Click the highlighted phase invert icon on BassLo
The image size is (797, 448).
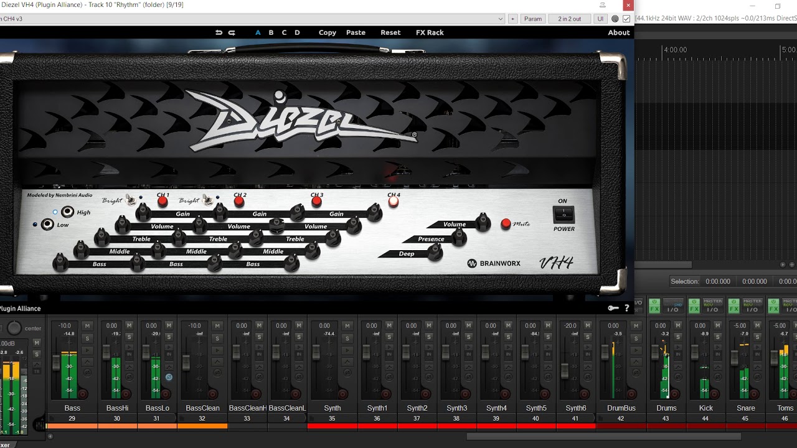point(169,377)
